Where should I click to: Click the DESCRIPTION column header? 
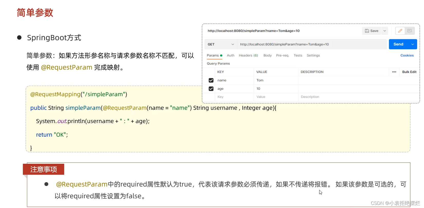pyautogui.click(x=312, y=72)
